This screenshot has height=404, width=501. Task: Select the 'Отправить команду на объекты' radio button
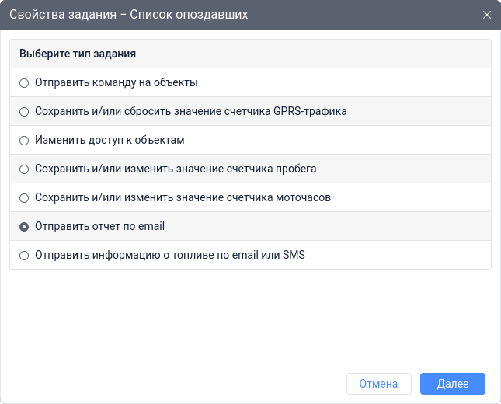(x=24, y=82)
